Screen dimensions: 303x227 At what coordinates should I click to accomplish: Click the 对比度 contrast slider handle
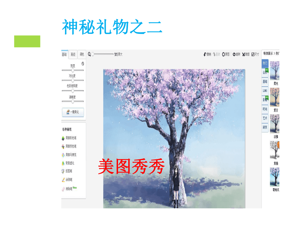tap(73, 80)
